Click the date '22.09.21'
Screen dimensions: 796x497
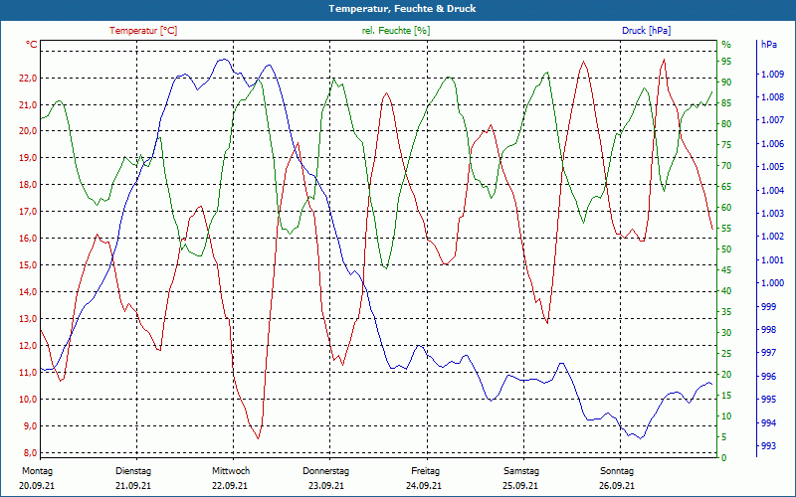point(230,486)
